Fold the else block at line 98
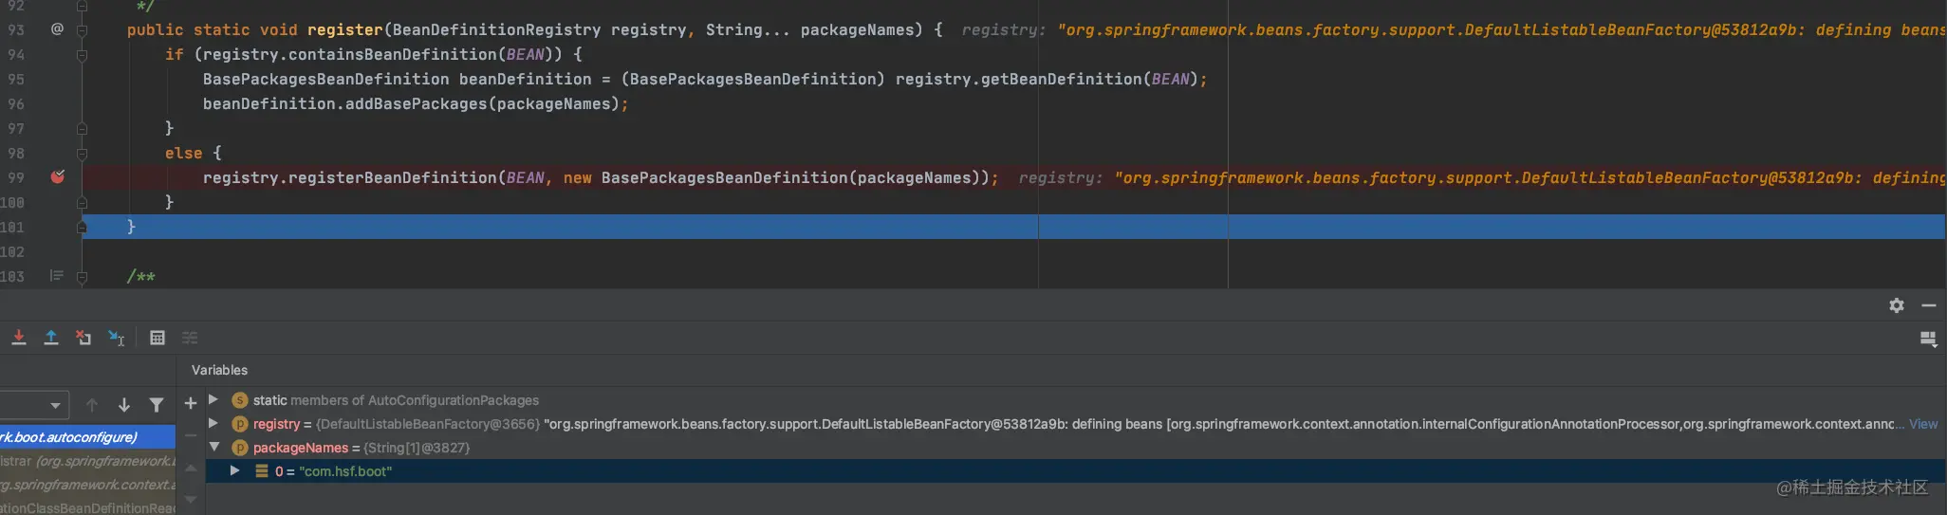The width and height of the screenshot is (1947, 515). pos(82,154)
